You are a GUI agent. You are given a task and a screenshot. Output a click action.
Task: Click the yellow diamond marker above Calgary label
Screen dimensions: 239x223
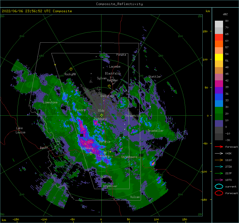pyautogui.click(x=105, y=153)
